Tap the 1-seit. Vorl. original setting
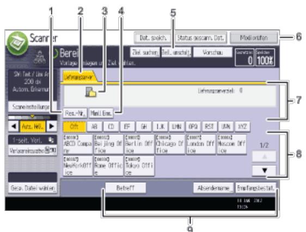The image size is (306, 232). tap(33, 140)
